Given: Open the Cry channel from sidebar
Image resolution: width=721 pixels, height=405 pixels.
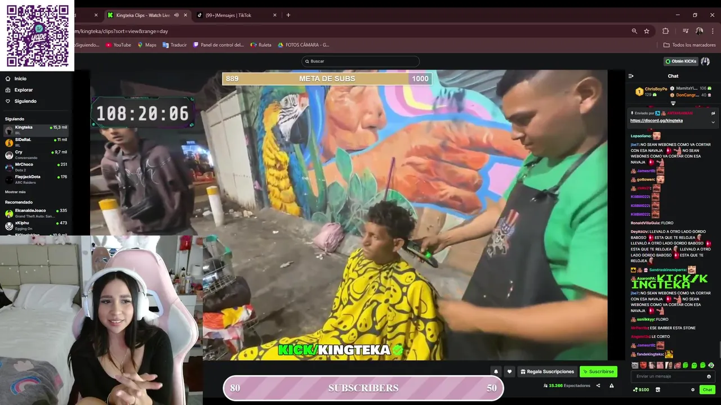Looking at the screenshot, I should click(x=36, y=155).
